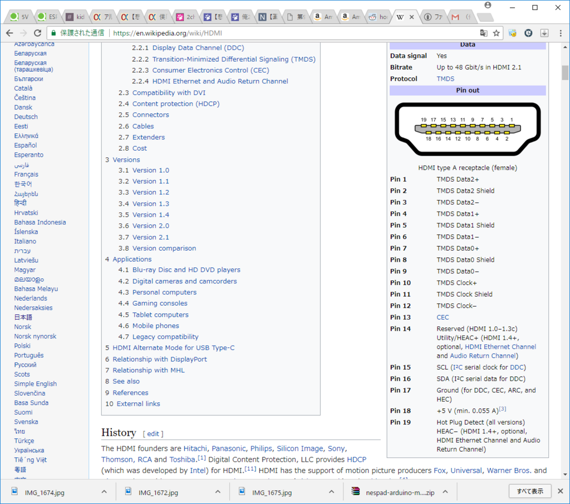Bookmark this page with the star icon

(x=496, y=33)
